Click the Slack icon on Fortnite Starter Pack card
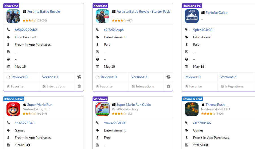The image size is (255, 149). click(x=168, y=77)
